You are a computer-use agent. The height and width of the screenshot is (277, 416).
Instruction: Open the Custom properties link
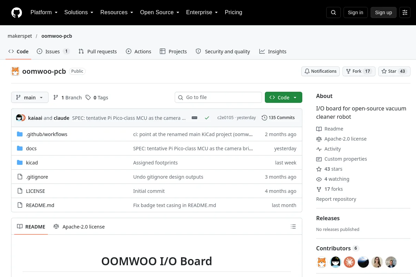[341, 159]
